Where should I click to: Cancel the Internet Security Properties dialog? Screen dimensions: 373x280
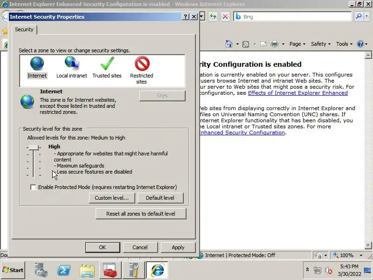click(140, 247)
